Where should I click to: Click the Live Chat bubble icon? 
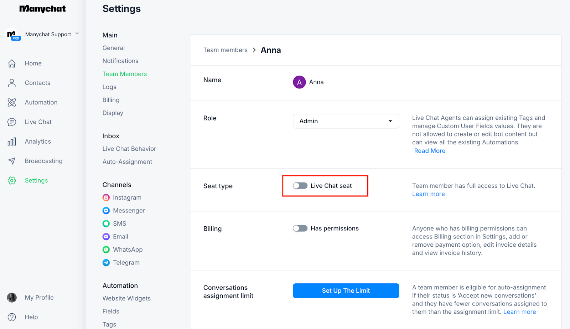[x=12, y=122]
